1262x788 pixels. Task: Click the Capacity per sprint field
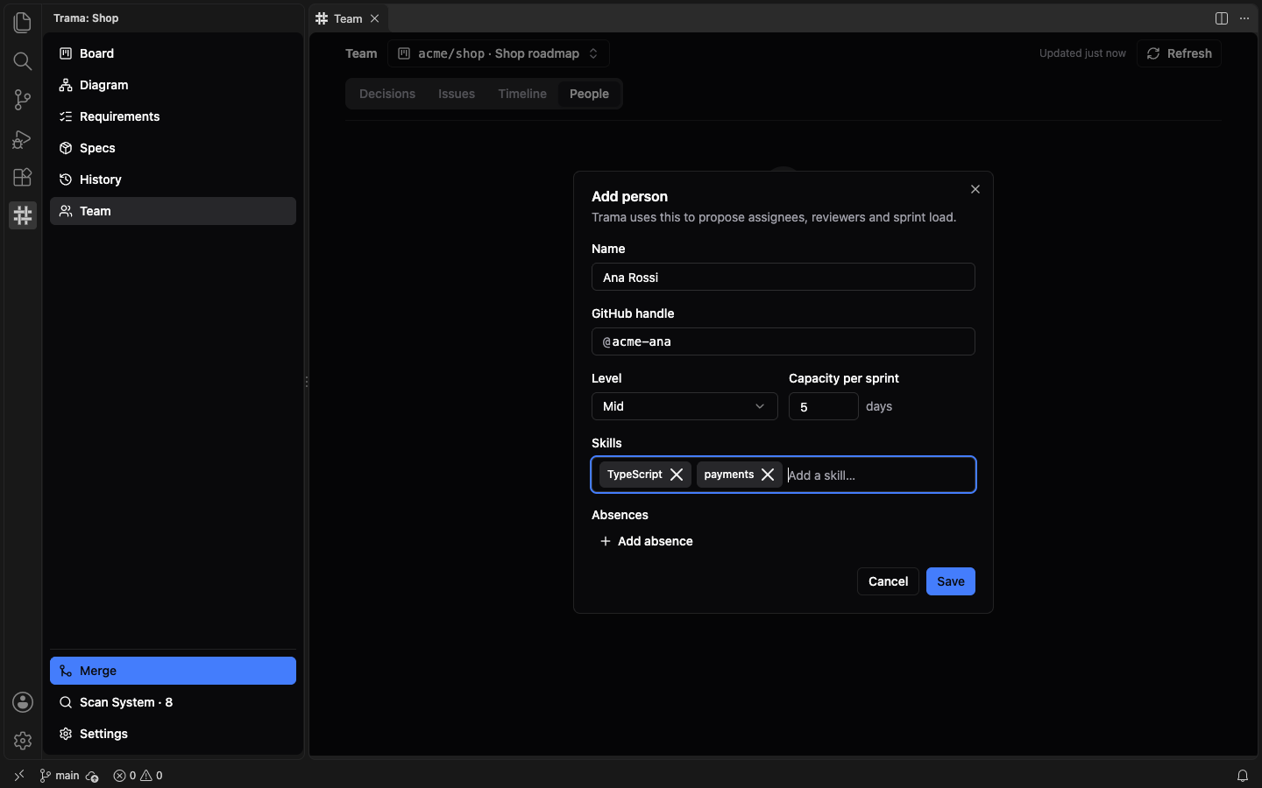[824, 406]
